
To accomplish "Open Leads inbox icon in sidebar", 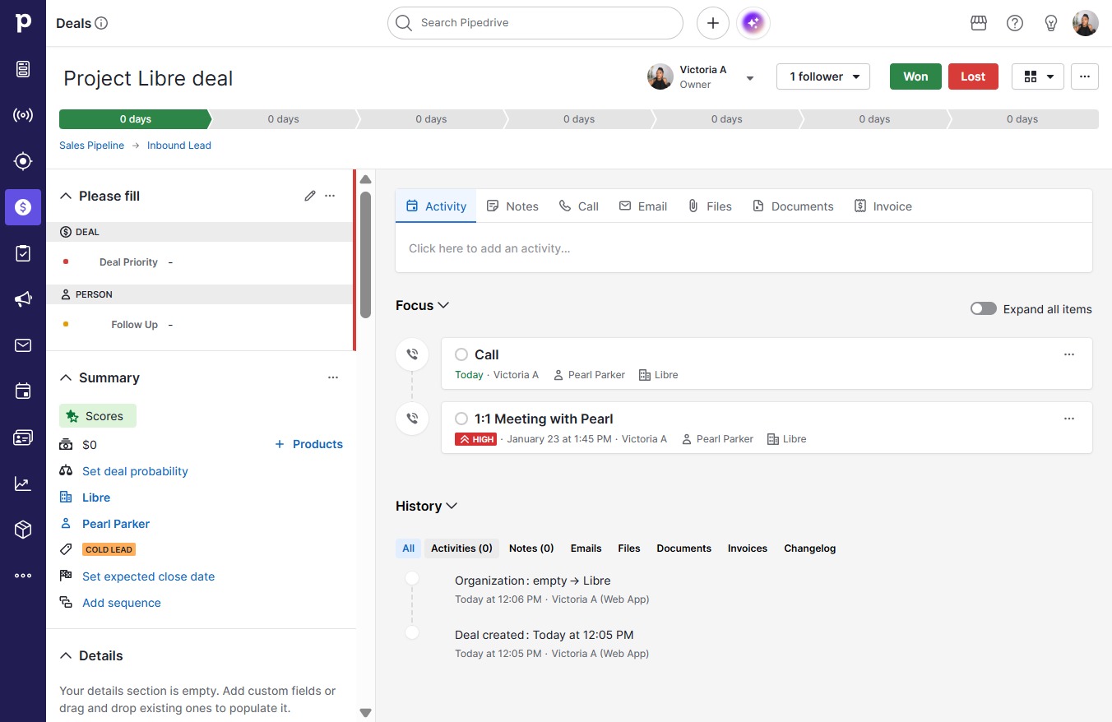I will pos(23,69).
